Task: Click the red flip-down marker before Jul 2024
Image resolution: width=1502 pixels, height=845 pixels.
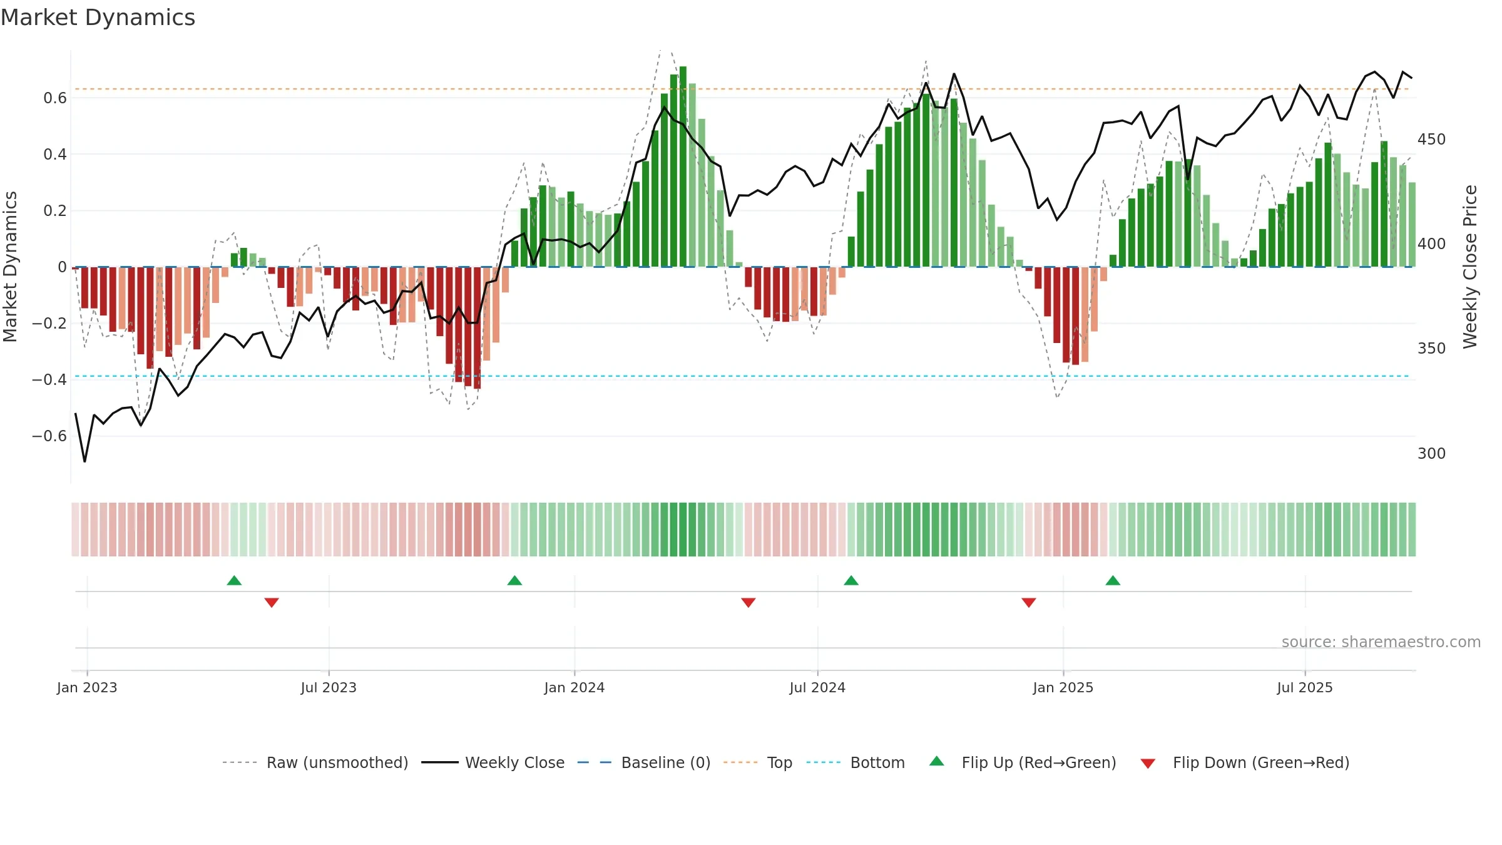Action: pos(748,603)
